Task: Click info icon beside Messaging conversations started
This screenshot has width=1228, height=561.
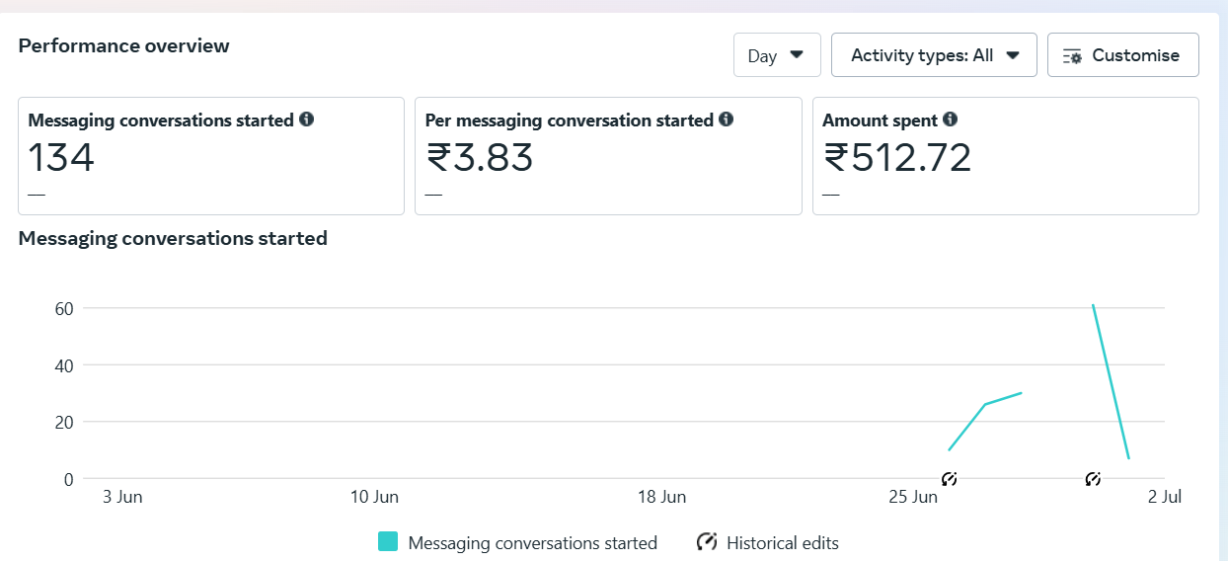Action: pyautogui.click(x=306, y=120)
